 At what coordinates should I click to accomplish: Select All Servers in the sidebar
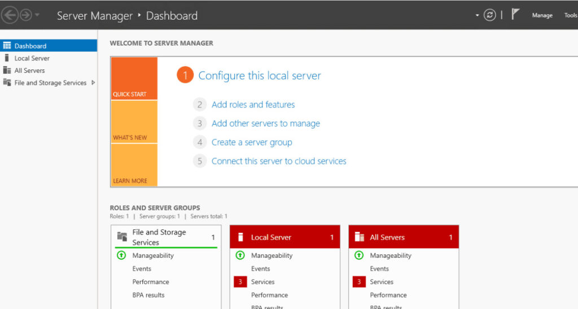[49, 70]
